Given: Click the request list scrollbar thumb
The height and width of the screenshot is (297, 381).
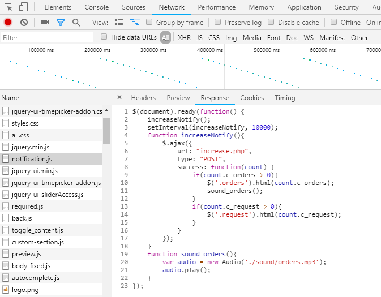Looking at the screenshot, I should pyautogui.click(x=106, y=131).
